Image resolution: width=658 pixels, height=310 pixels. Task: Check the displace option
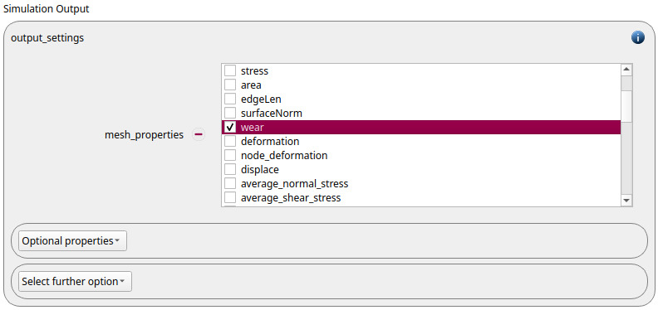[x=230, y=169]
